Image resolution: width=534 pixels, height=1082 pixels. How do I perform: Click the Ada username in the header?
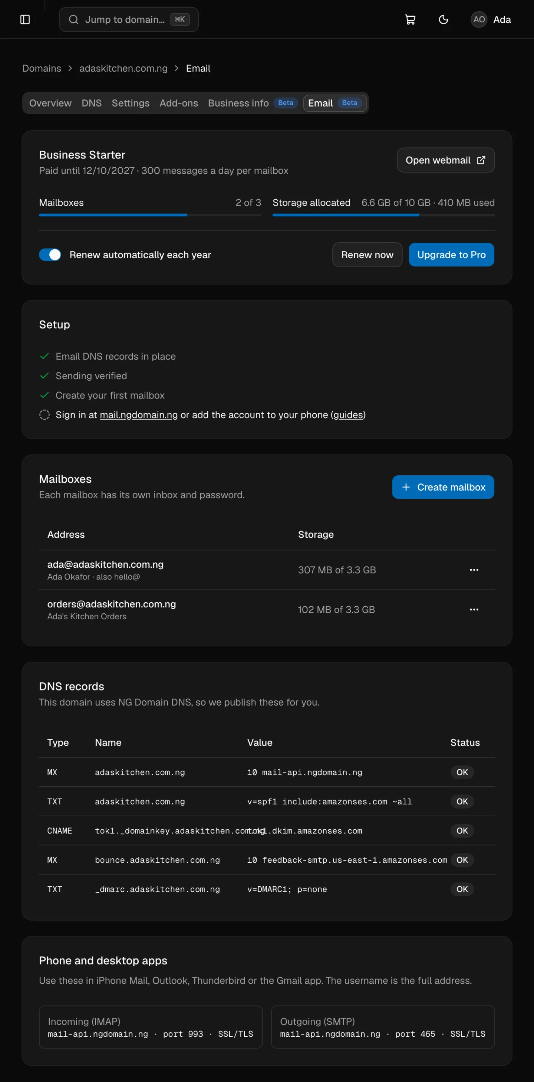pos(502,19)
